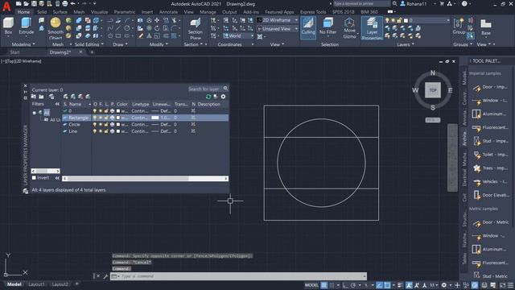The height and width of the screenshot is (290, 515).
Task: Click Rohana11 account sign-in name
Action: click(x=417, y=4)
